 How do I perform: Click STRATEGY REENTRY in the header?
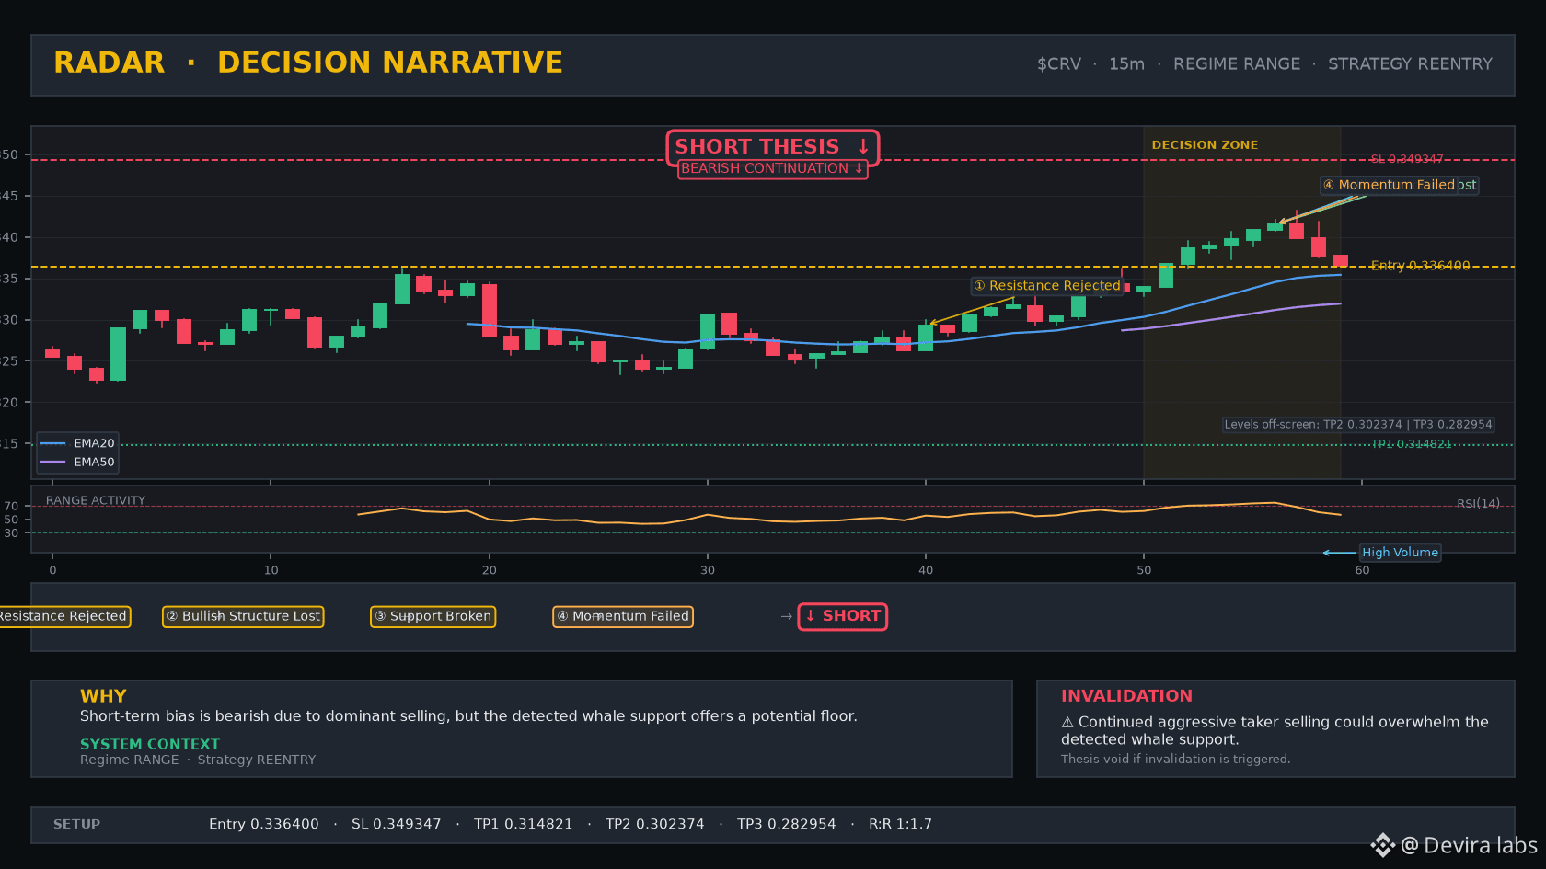click(x=1410, y=64)
